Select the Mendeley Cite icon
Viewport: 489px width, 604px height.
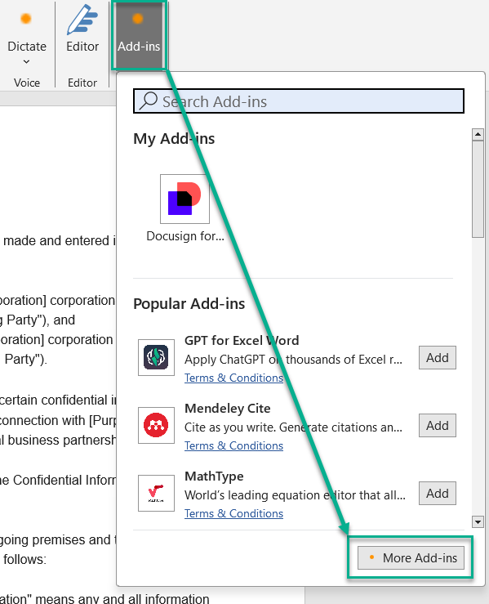(x=156, y=425)
